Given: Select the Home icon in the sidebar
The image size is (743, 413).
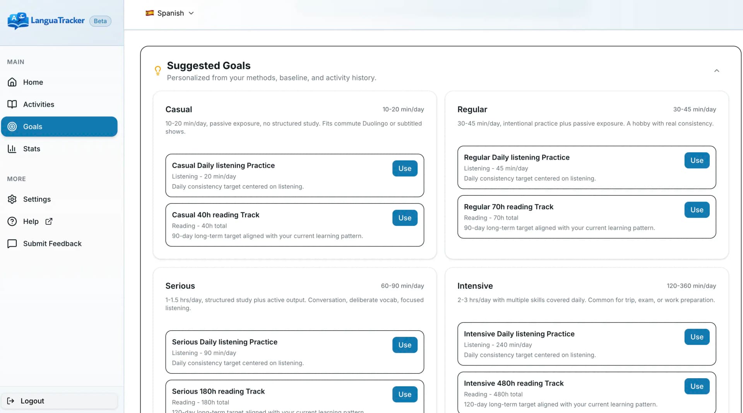Looking at the screenshot, I should coord(12,82).
